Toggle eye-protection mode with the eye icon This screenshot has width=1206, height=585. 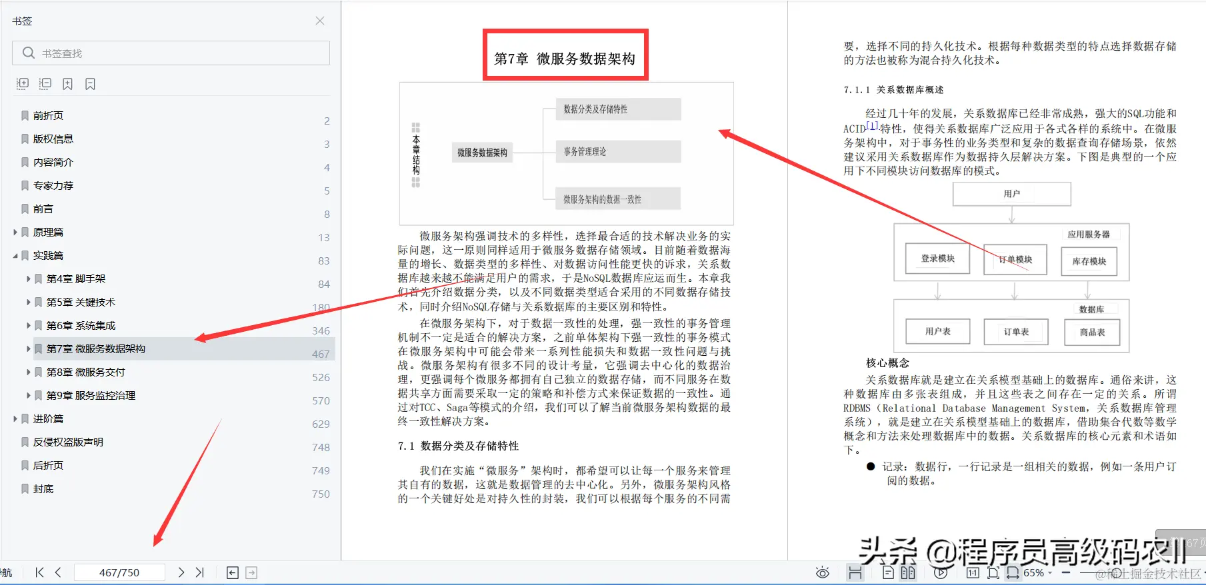(823, 572)
